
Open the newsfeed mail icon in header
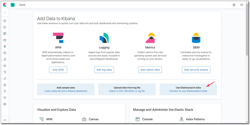[242, 5]
